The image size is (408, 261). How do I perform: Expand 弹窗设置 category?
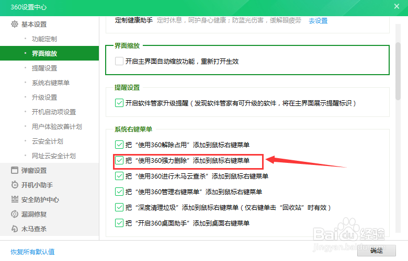click(x=34, y=171)
